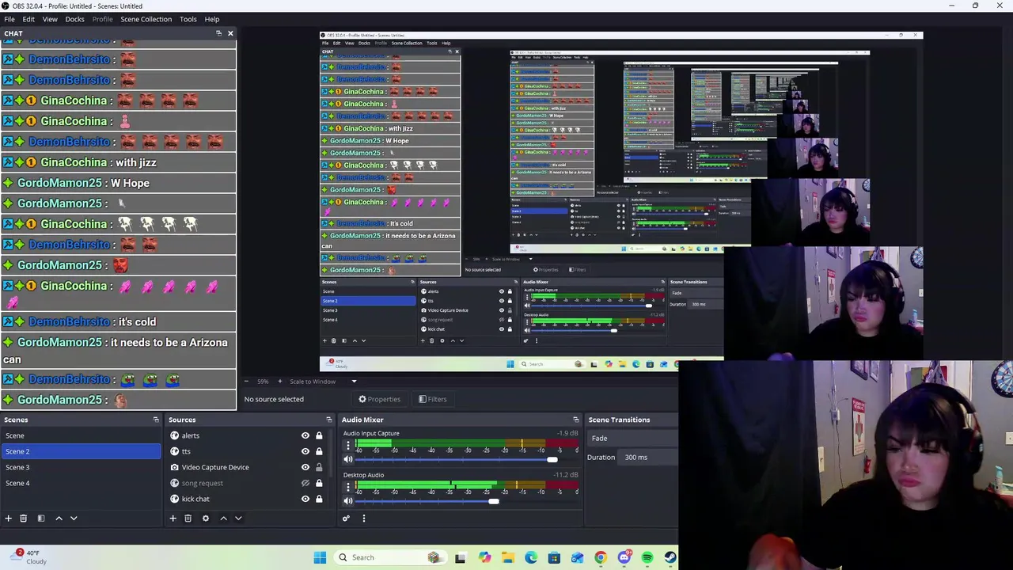
Task: Zoom out preview with minus icon
Action: pos(246,382)
